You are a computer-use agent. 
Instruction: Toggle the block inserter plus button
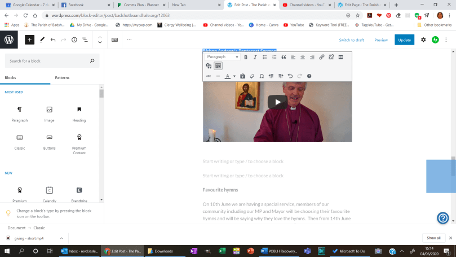click(29, 40)
